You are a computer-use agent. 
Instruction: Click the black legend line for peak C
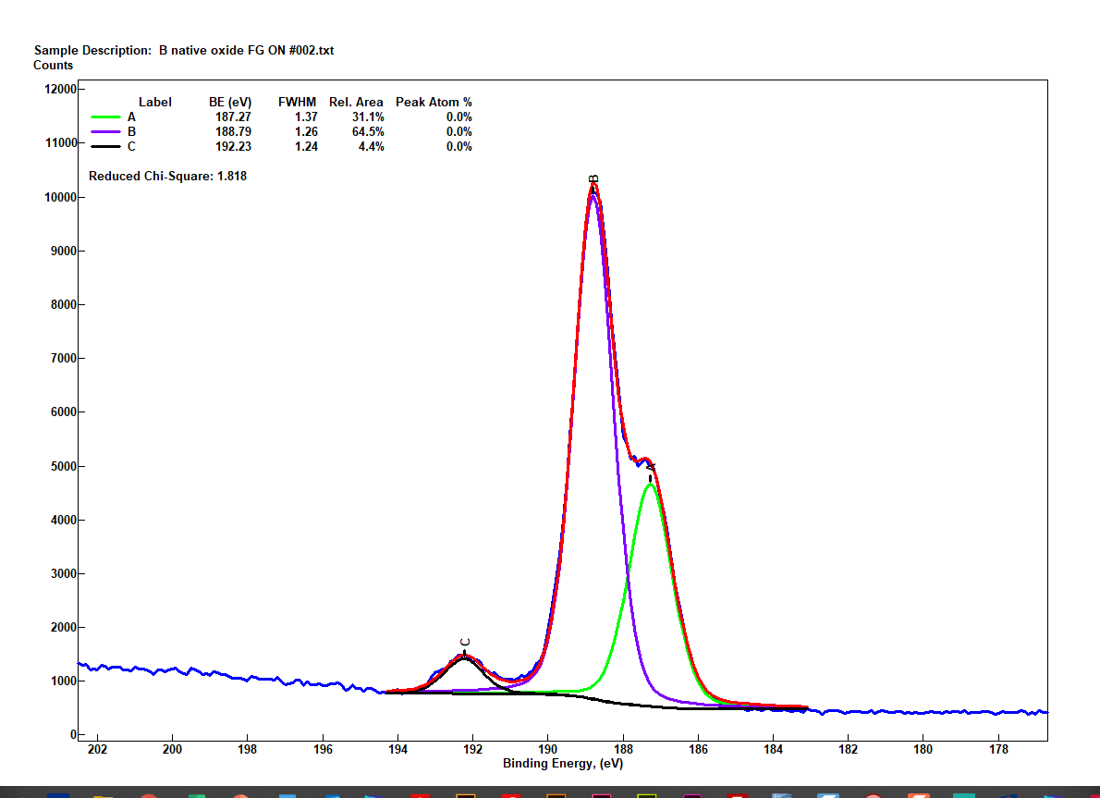click(106, 147)
